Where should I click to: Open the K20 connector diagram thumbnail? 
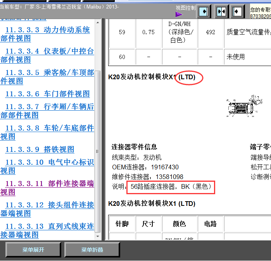pyautogui.click(x=244, y=106)
